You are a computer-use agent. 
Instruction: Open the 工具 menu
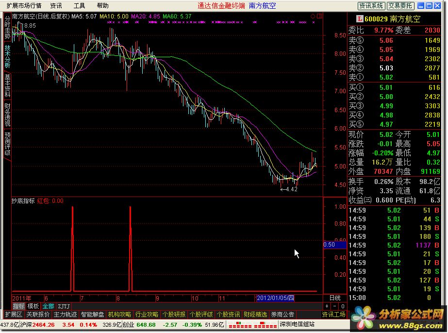pos(80,6)
